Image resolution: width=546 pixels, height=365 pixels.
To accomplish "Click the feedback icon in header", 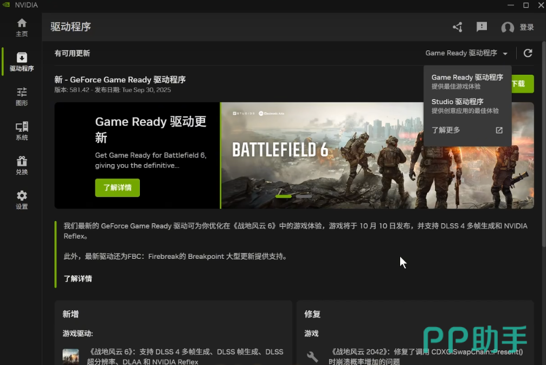I will click(x=481, y=27).
